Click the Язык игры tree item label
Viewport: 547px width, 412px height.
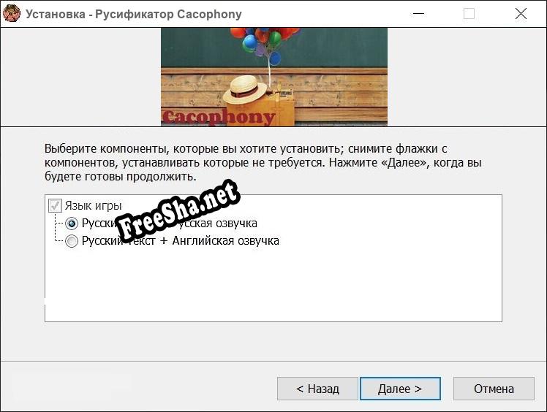coord(94,206)
